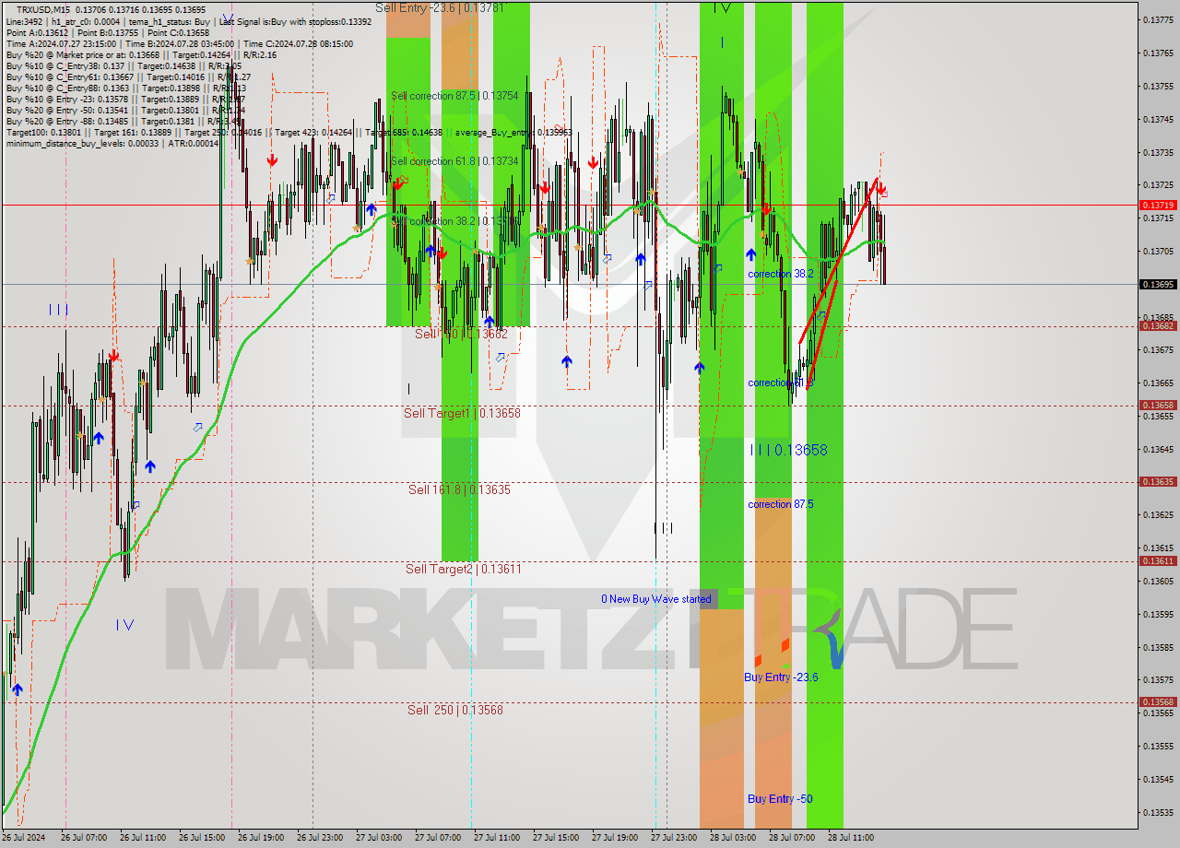Click the '27 Jul 11:00' time axis label
The image size is (1180, 848).
pos(497,838)
